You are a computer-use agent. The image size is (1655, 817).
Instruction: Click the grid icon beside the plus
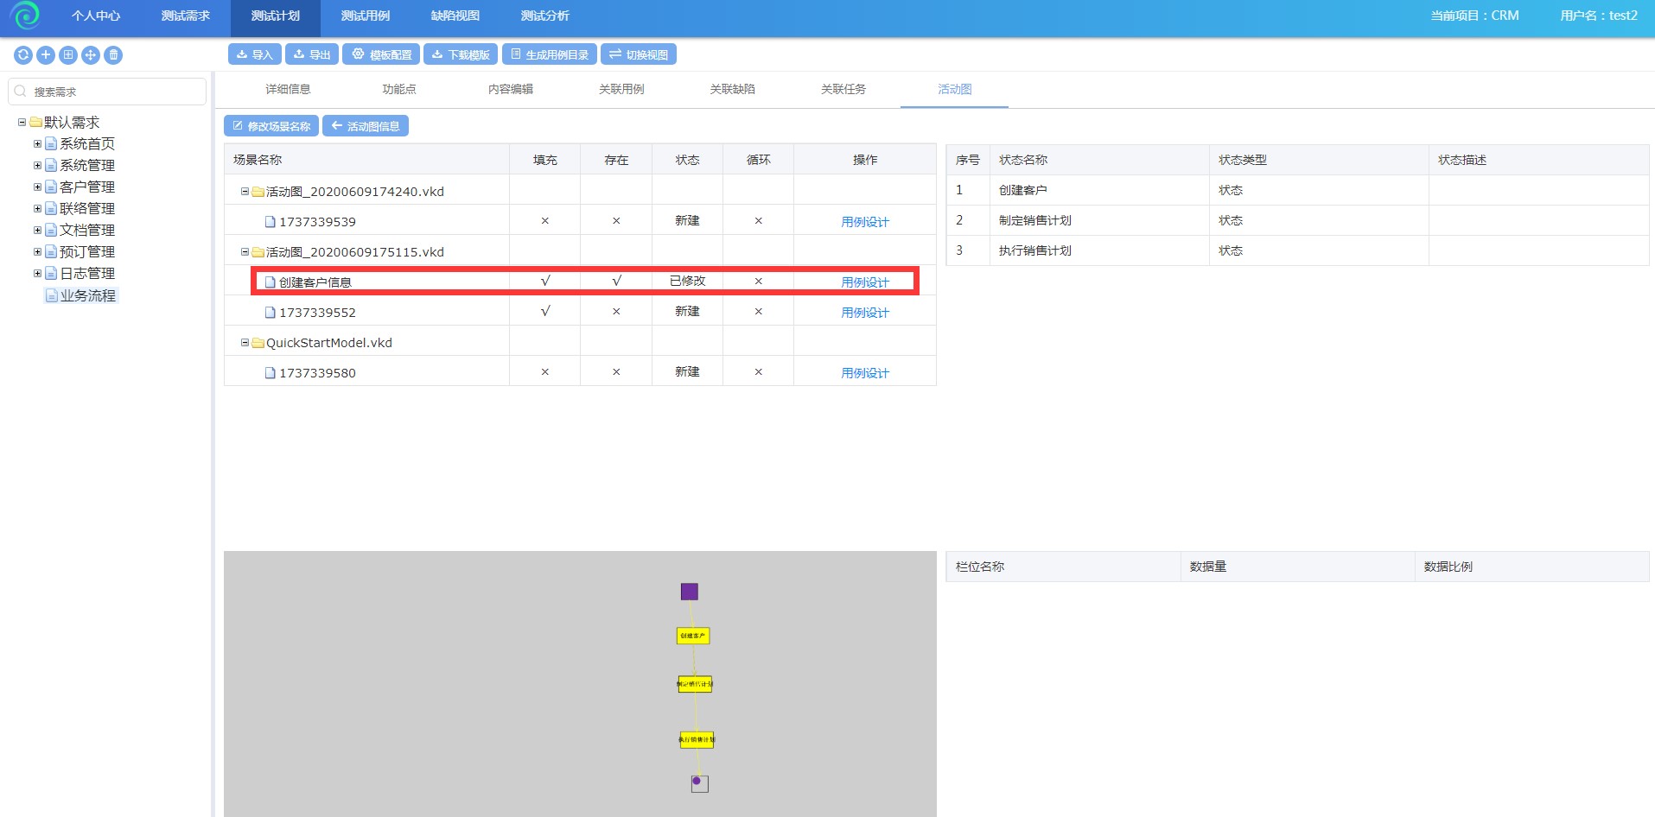pos(68,55)
